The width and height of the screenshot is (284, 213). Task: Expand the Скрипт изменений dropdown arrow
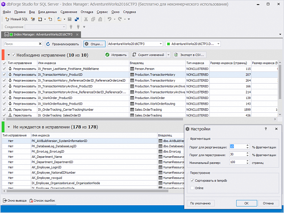click(168, 55)
